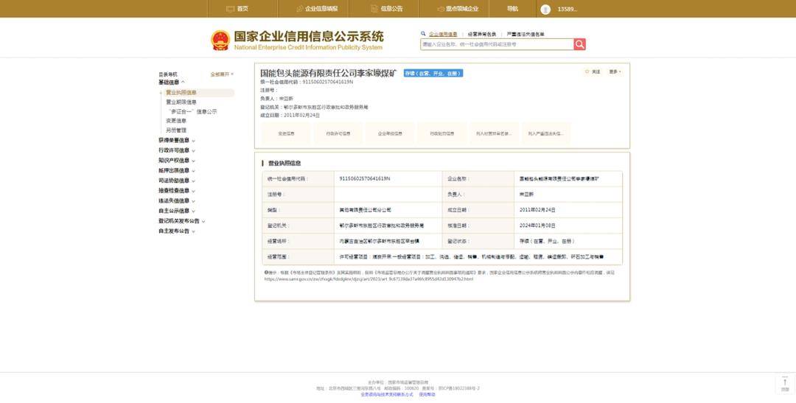Click the 使用帮助 footer link
This screenshot has height=403, width=796.
click(x=427, y=394)
